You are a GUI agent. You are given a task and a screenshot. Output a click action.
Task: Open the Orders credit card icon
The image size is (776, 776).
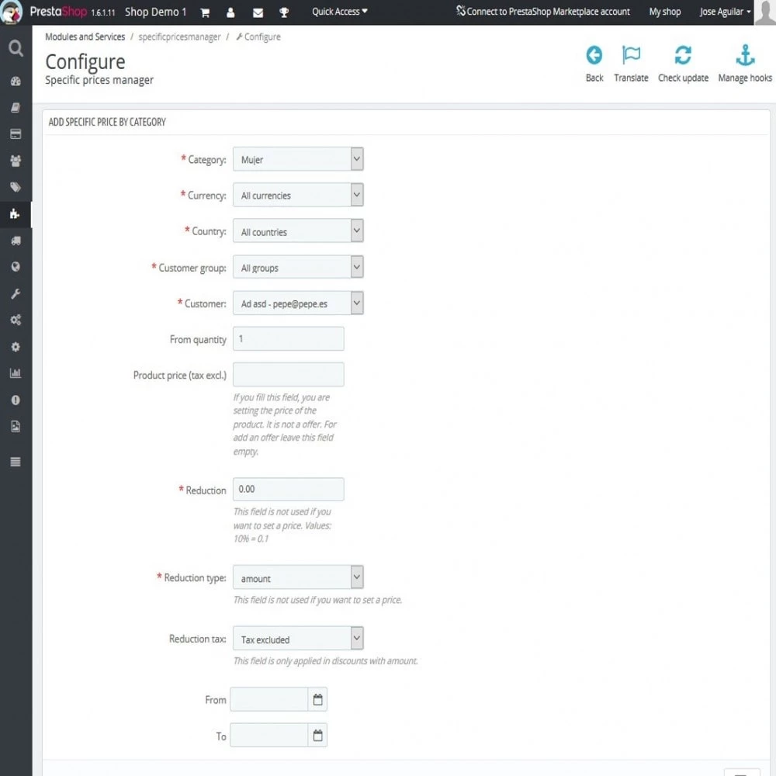pos(16,134)
